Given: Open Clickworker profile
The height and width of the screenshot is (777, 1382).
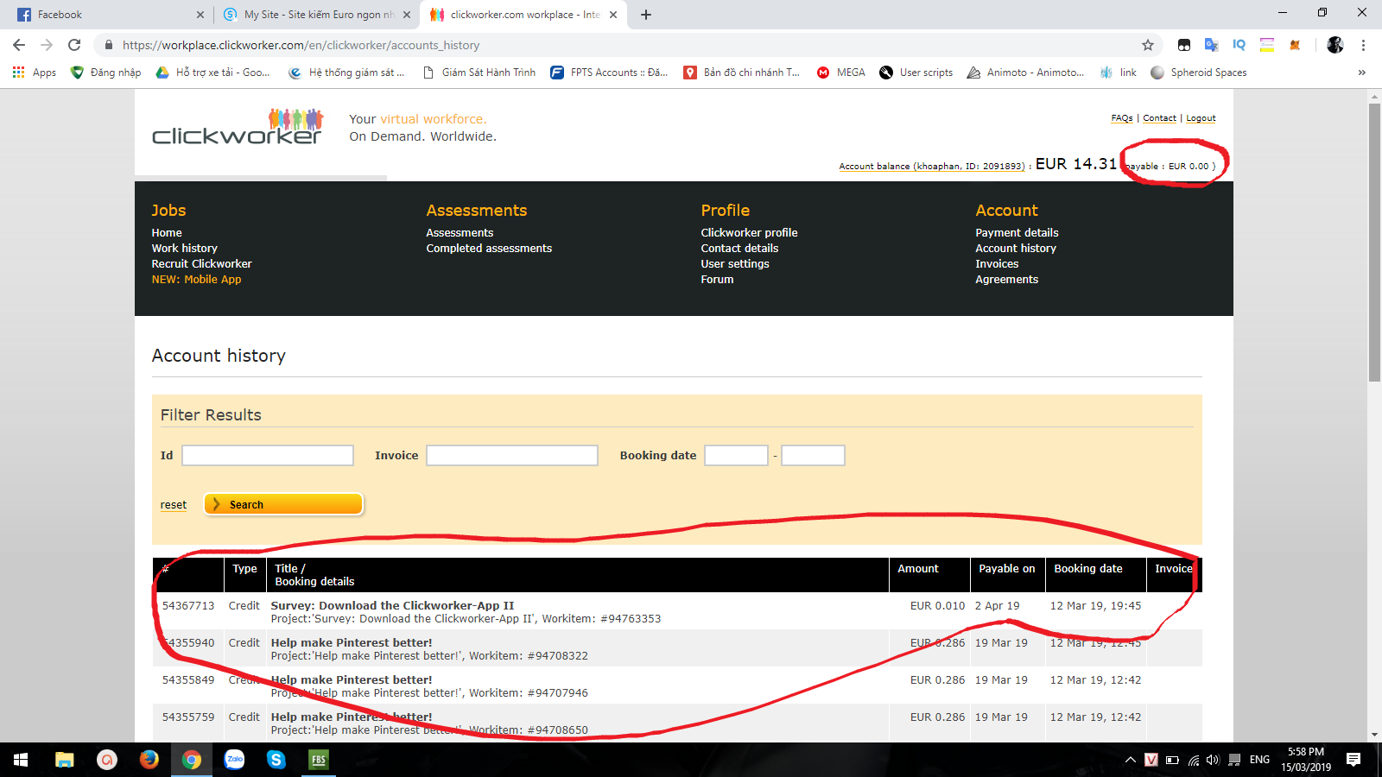Looking at the screenshot, I should 749,233.
